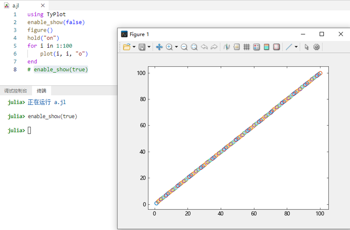Click 'figure()' on line 3

40,30
